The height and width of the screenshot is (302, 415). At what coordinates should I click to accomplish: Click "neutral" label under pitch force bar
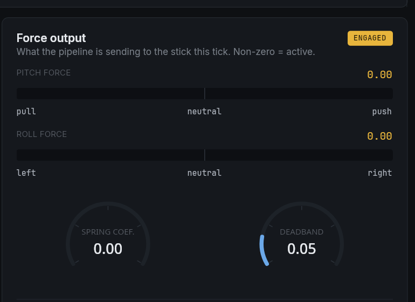click(x=204, y=112)
